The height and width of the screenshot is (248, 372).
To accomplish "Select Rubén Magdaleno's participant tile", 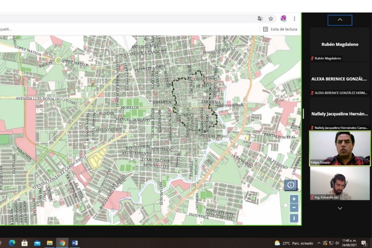I will click(x=340, y=44).
